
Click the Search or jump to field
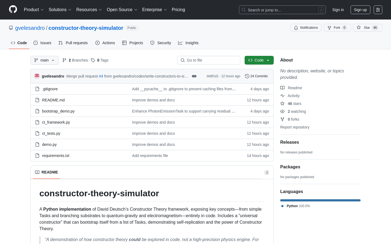pyautogui.click(x=282, y=10)
